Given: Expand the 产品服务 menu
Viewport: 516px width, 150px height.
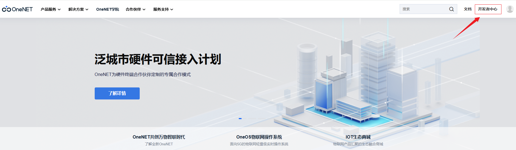Looking at the screenshot, I should [51, 9].
